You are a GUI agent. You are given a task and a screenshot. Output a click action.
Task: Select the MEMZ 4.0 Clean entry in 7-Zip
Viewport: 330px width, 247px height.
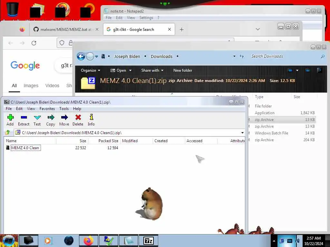pos(25,148)
